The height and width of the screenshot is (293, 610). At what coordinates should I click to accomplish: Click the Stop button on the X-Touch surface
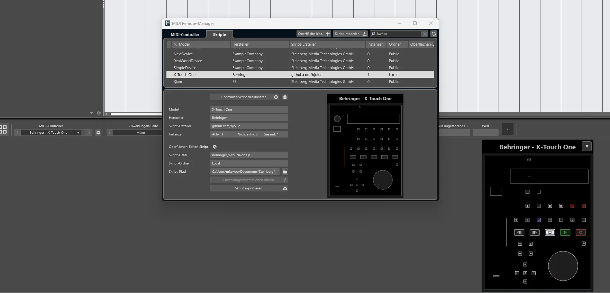pos(550,233)
